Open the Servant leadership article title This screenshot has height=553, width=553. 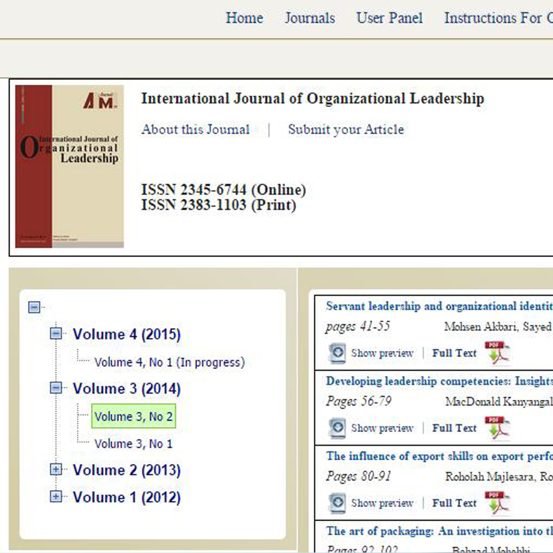tap(439, 306)
